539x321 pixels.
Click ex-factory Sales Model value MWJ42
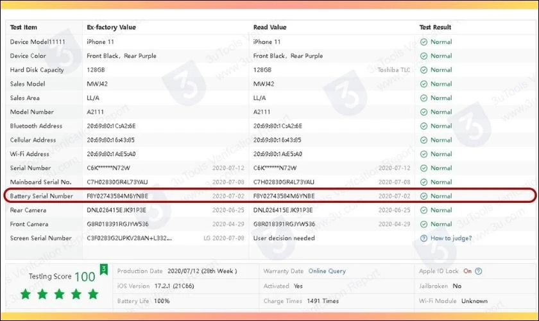point(97,84)
